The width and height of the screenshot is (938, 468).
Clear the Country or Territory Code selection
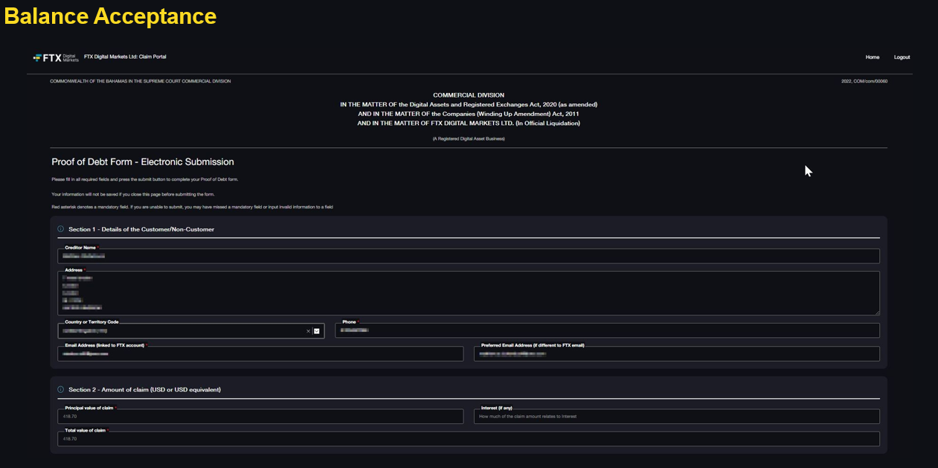pos(308,331)
